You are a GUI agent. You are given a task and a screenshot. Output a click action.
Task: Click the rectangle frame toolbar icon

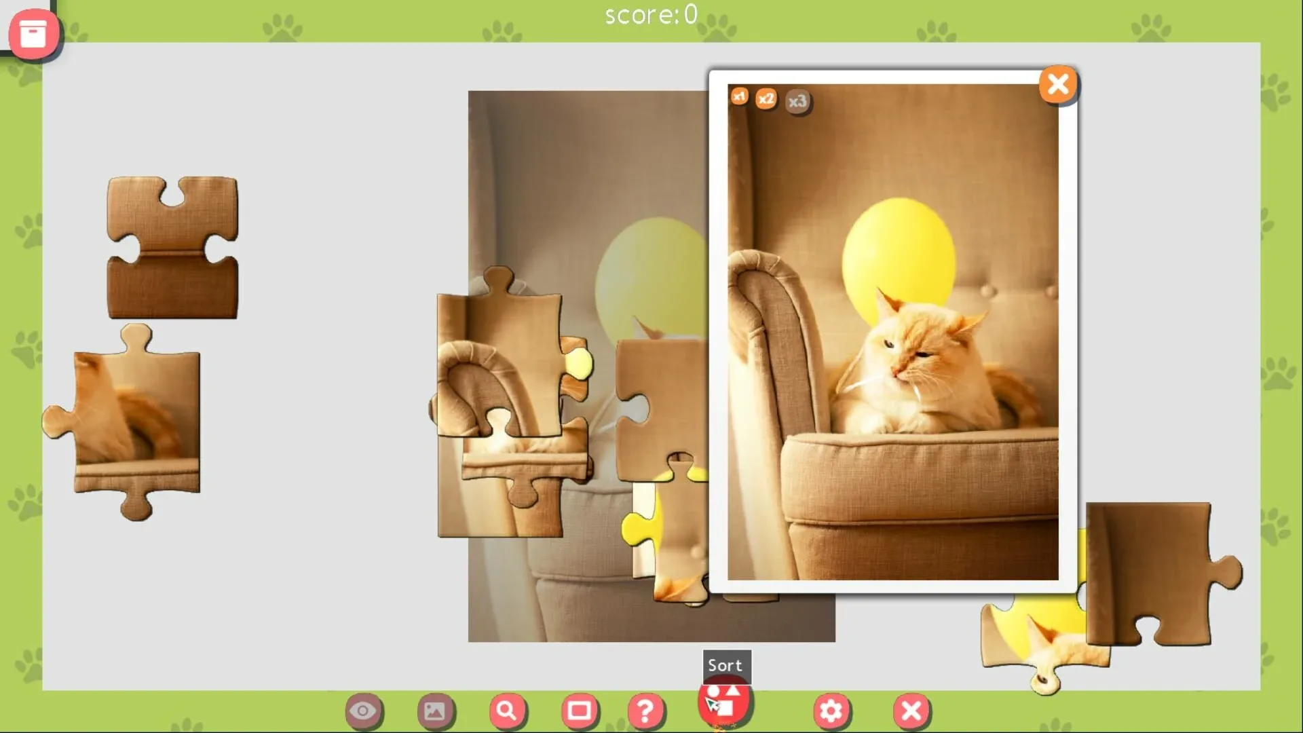tap(579, 711)
